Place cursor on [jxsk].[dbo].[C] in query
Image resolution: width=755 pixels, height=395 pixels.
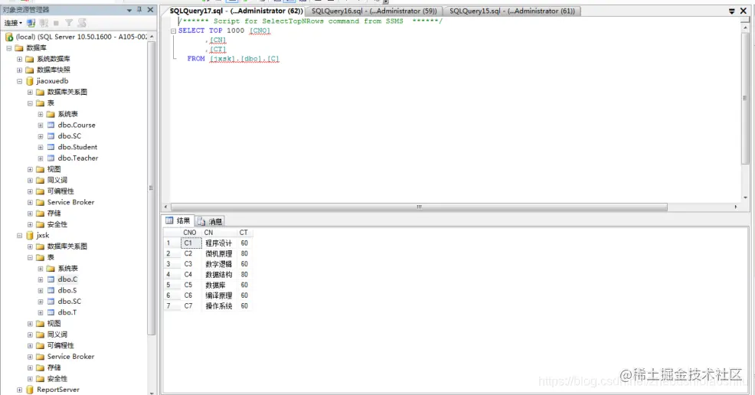pyautogui.click(x=244, y=59)
